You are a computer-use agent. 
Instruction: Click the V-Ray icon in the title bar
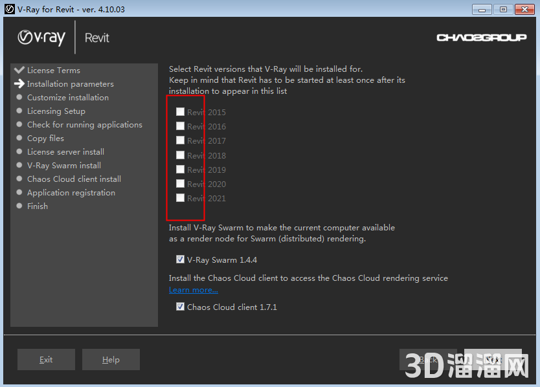[x=10, y=9]
